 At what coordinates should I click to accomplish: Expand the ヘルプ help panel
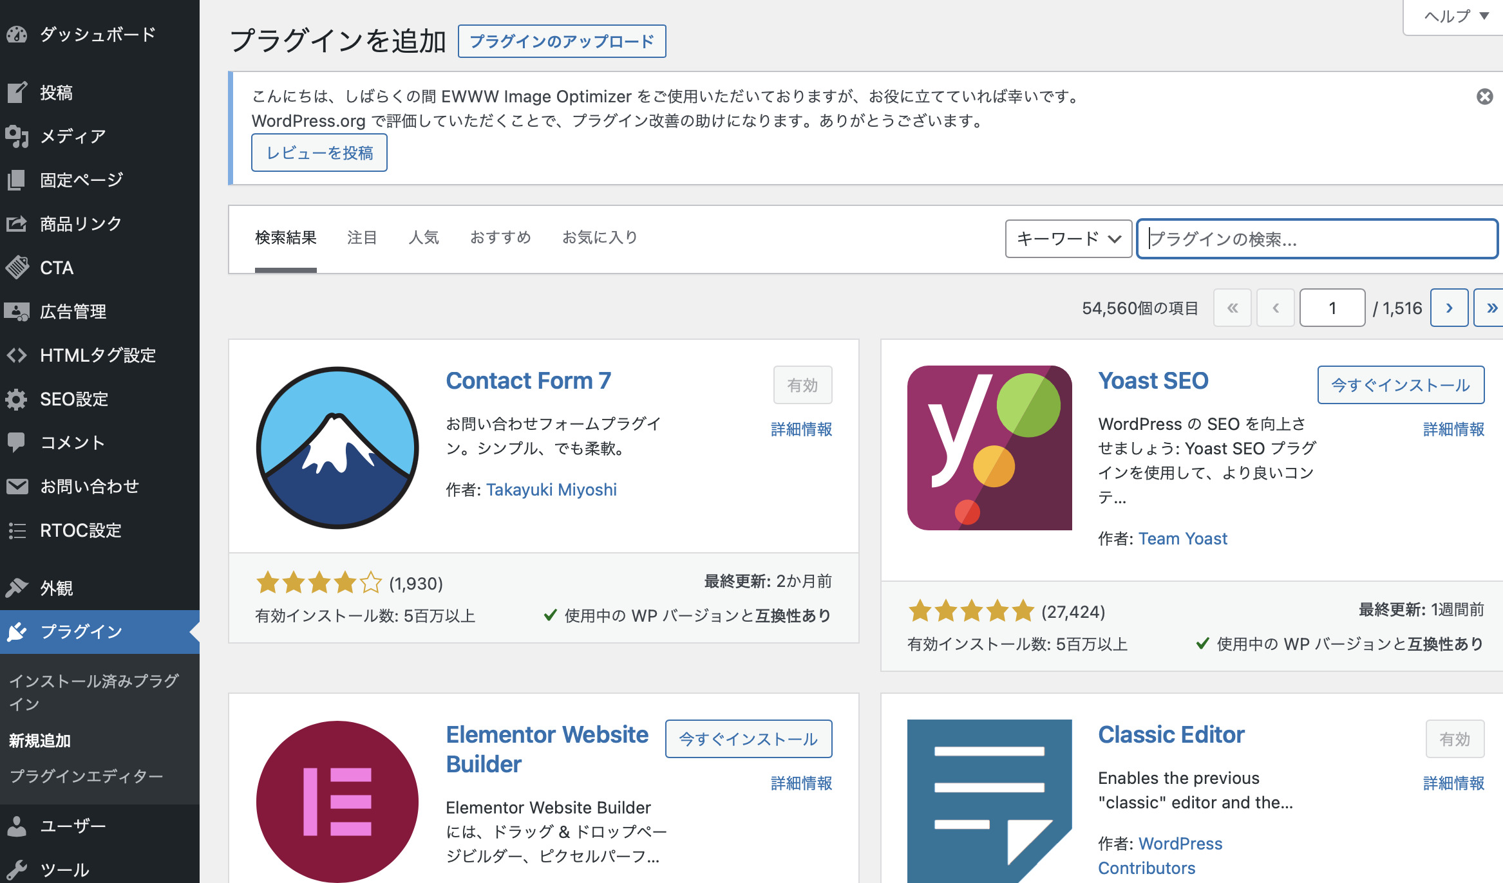pyautogui.click(x=1455, y=16)
